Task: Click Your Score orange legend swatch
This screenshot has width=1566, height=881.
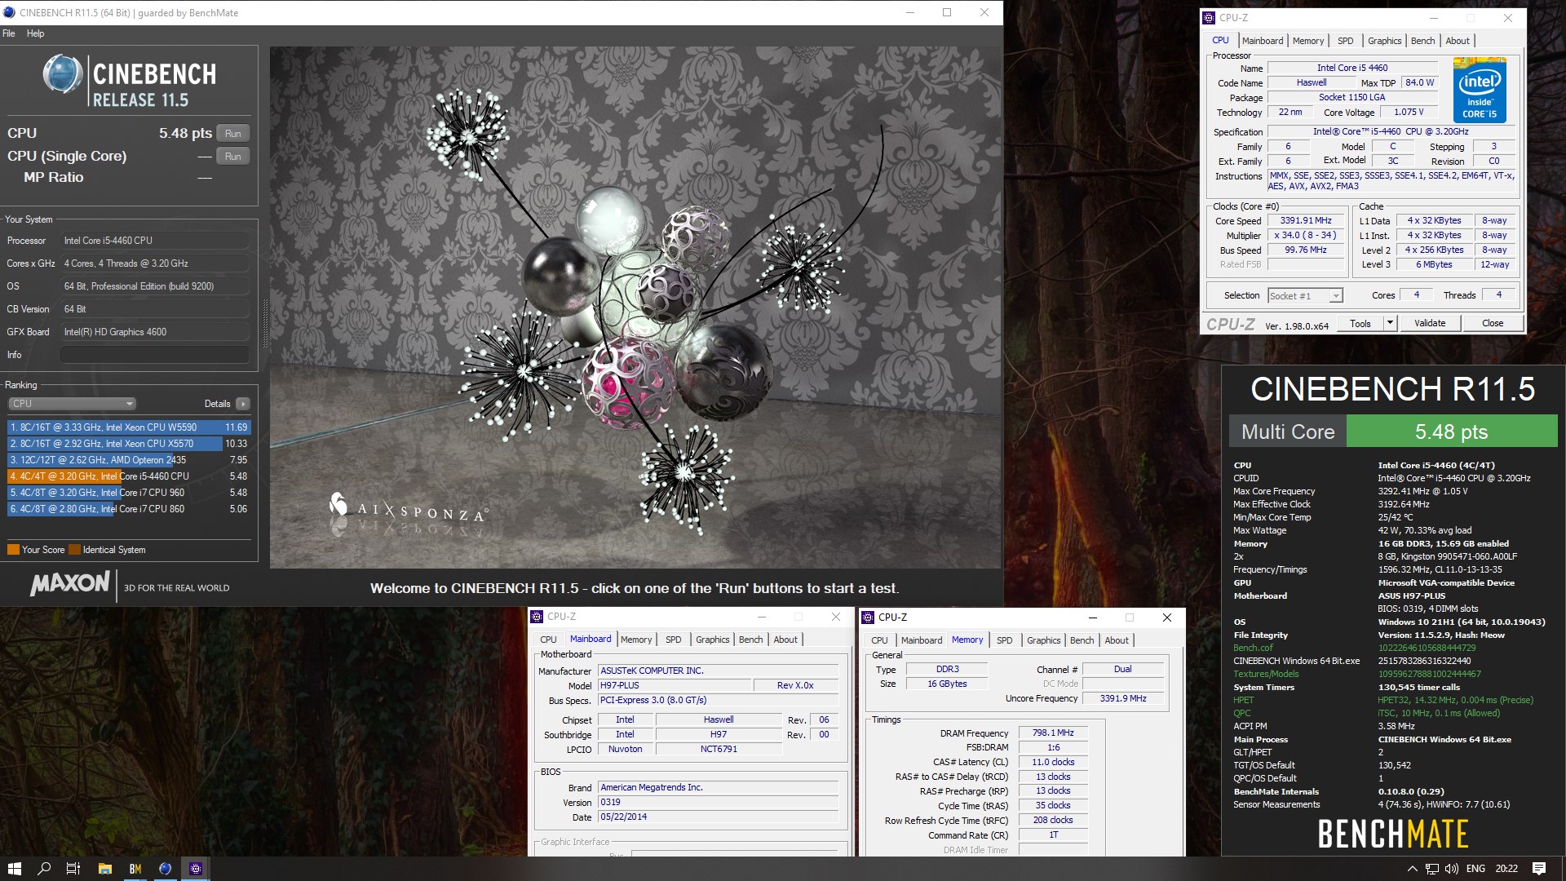Action: [x=13, y=550]
